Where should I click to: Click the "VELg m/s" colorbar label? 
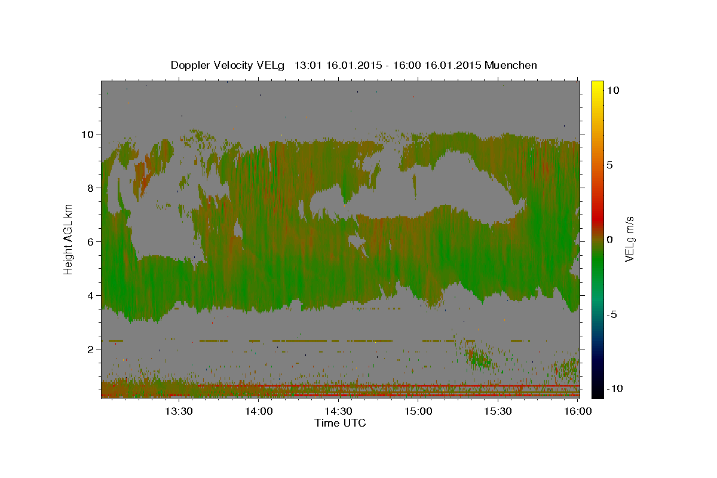click(629, 239)
